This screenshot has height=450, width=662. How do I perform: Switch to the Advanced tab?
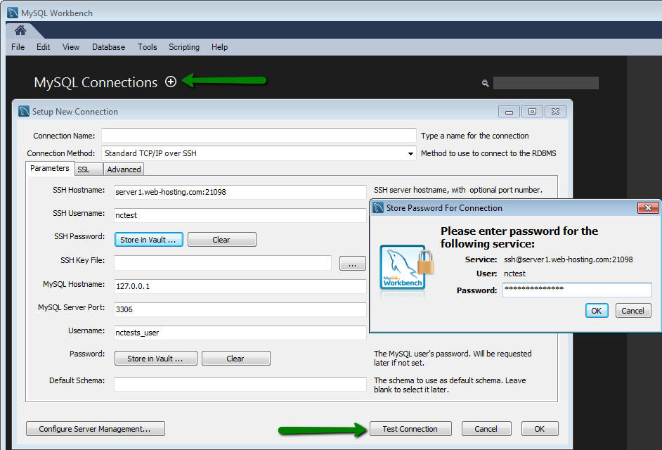[x=123, y=169]
